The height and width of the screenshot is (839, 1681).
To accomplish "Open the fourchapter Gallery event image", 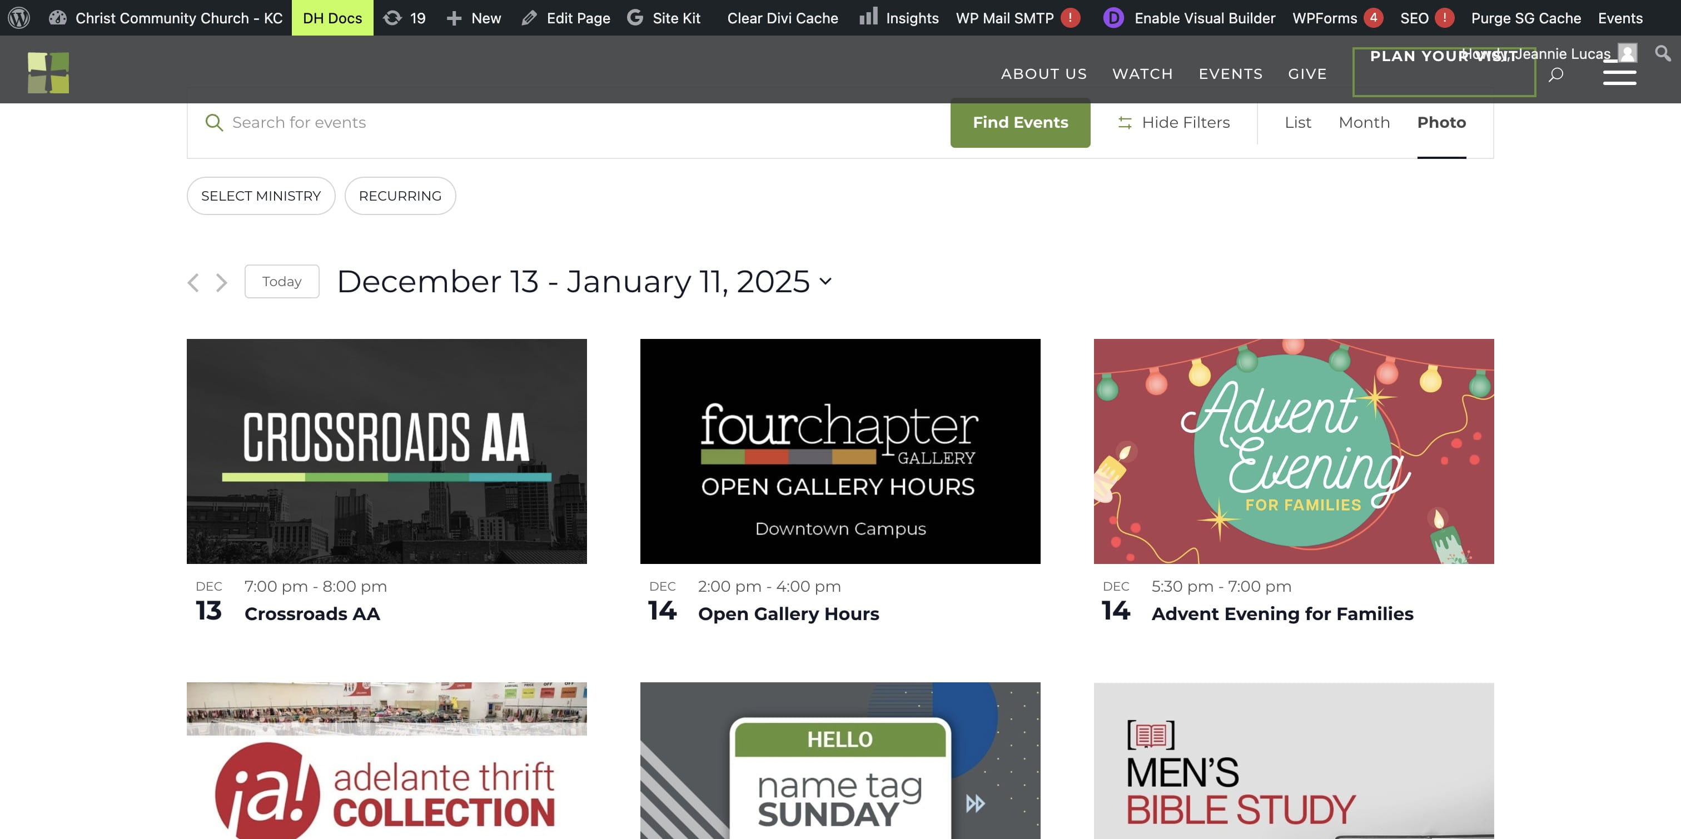I will 840,451.
